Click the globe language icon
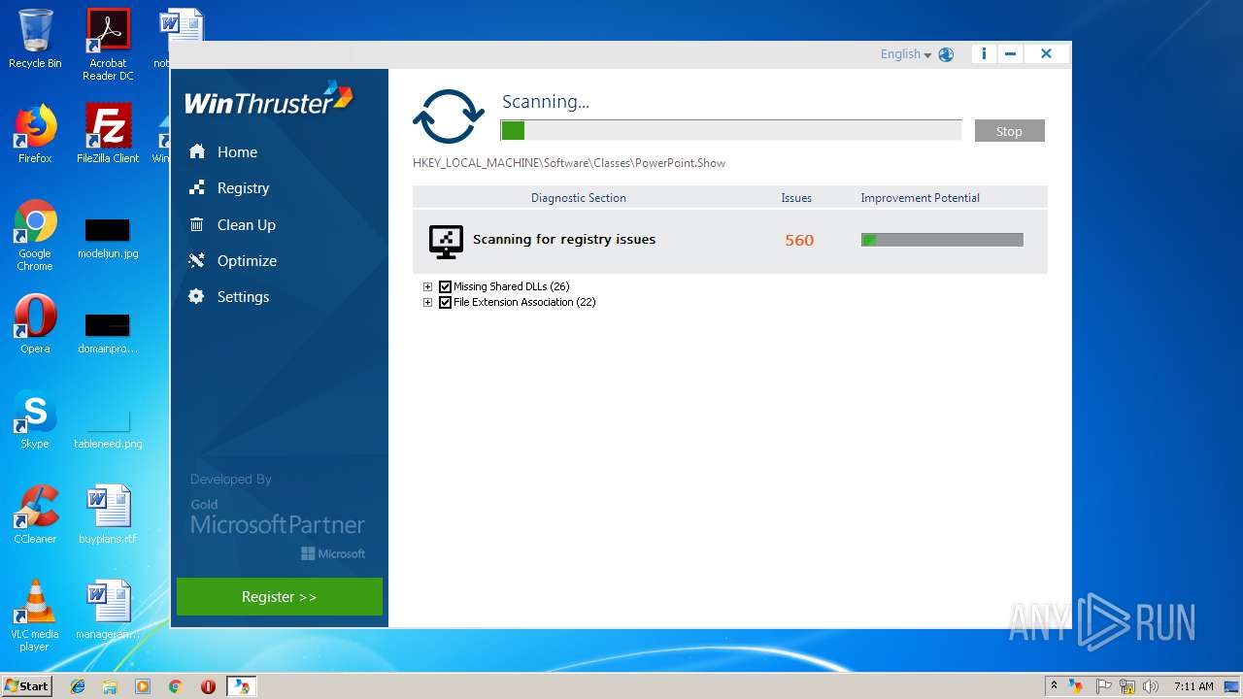 click(946, 54)
